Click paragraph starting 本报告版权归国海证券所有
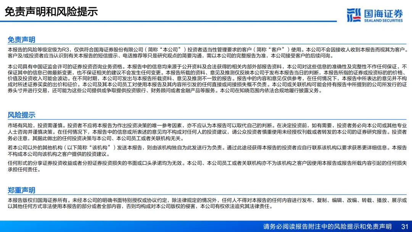The image size is (412, 232). [x=207, y=203]
